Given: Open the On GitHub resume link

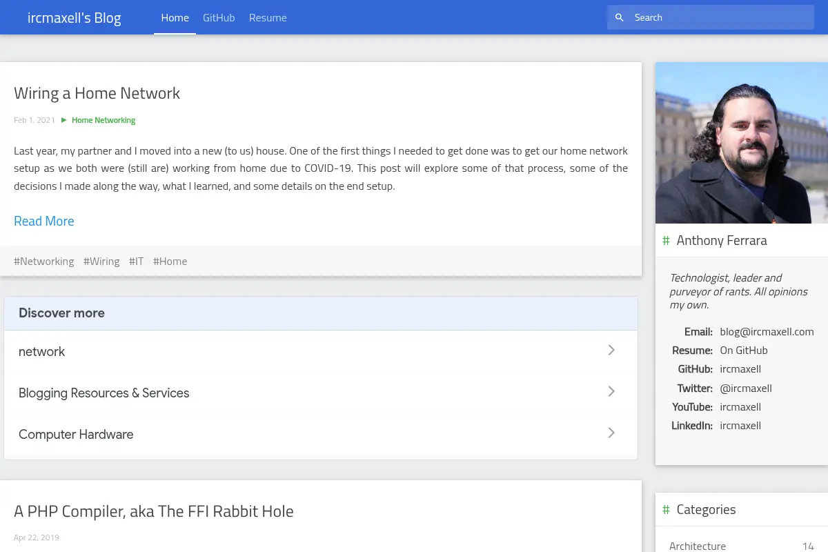Looking at the screenshot, I should pos(744,351).
